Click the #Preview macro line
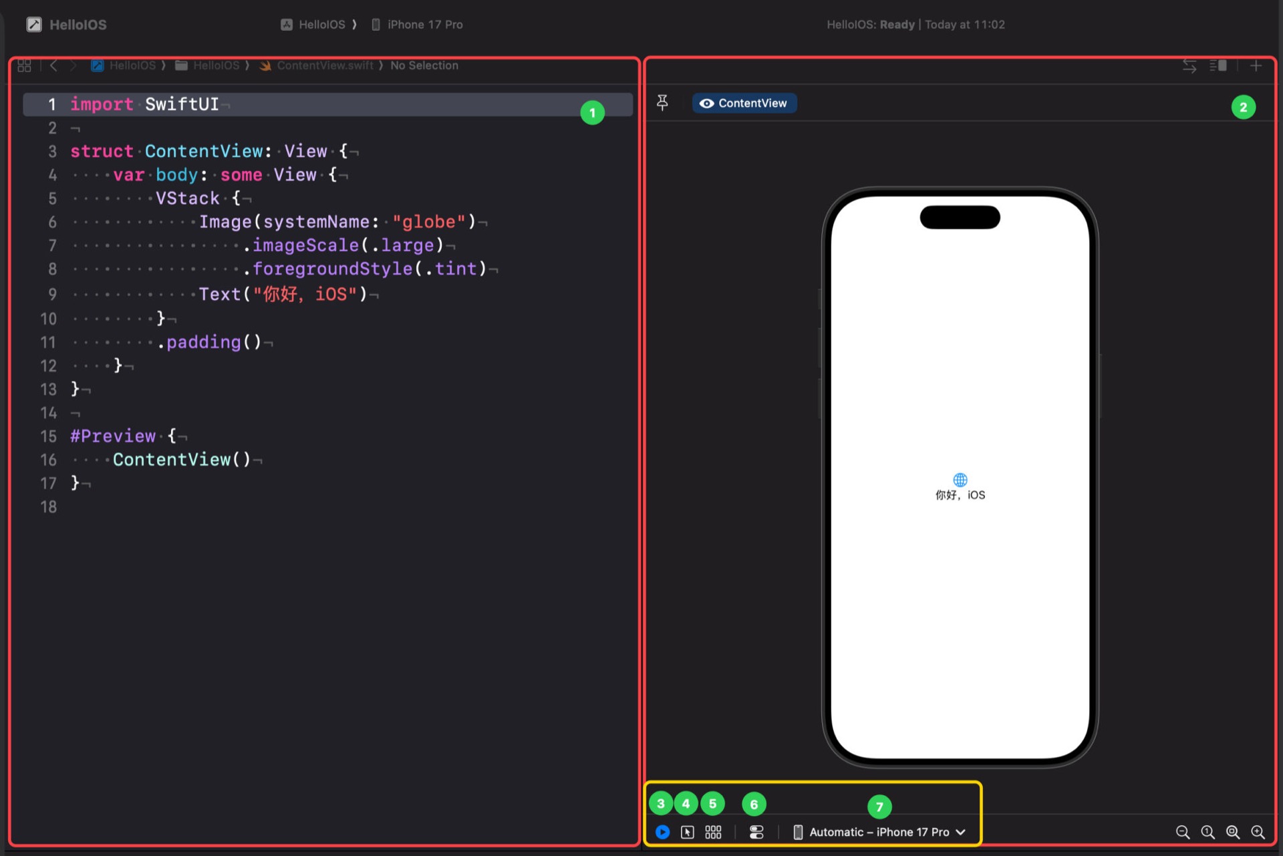The width and height of the screenshot is (1283, 856). tap(124, 436)
